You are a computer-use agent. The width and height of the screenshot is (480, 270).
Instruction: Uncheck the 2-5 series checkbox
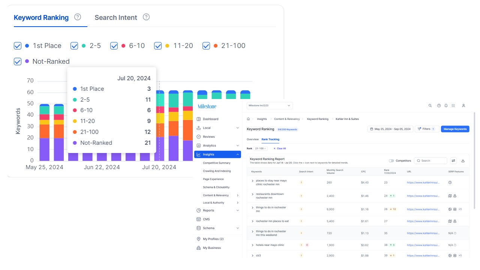click(74, 46)
